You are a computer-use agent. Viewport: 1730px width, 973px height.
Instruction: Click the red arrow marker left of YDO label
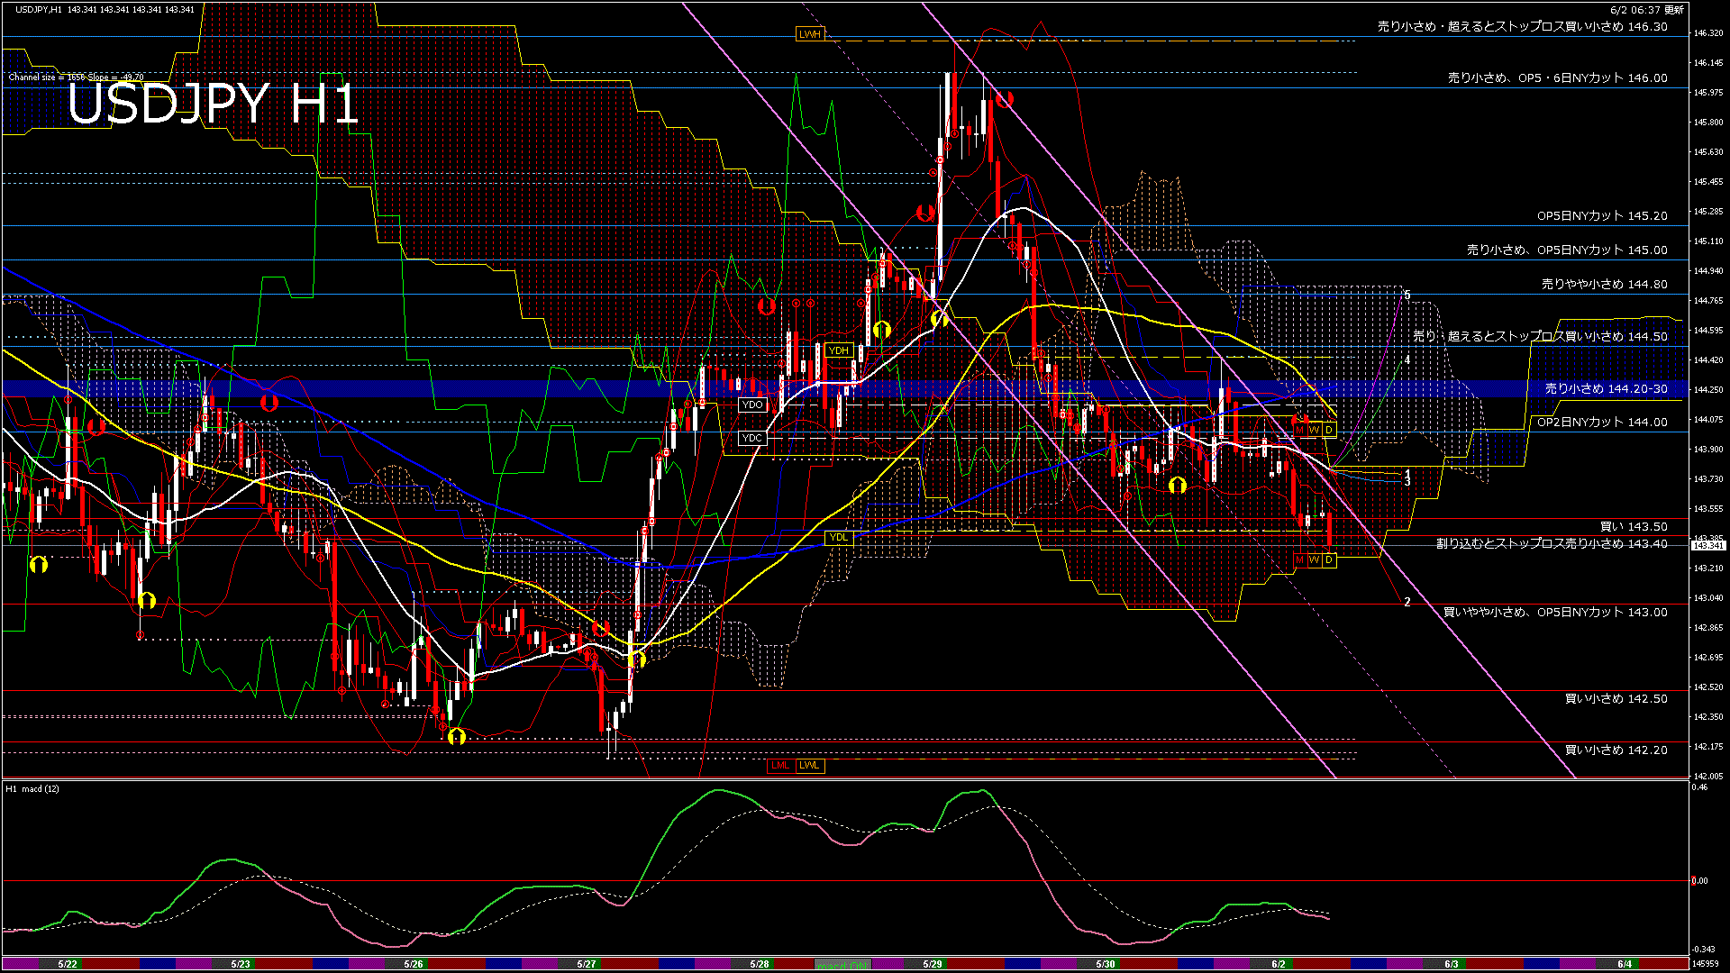click(269, 403)
